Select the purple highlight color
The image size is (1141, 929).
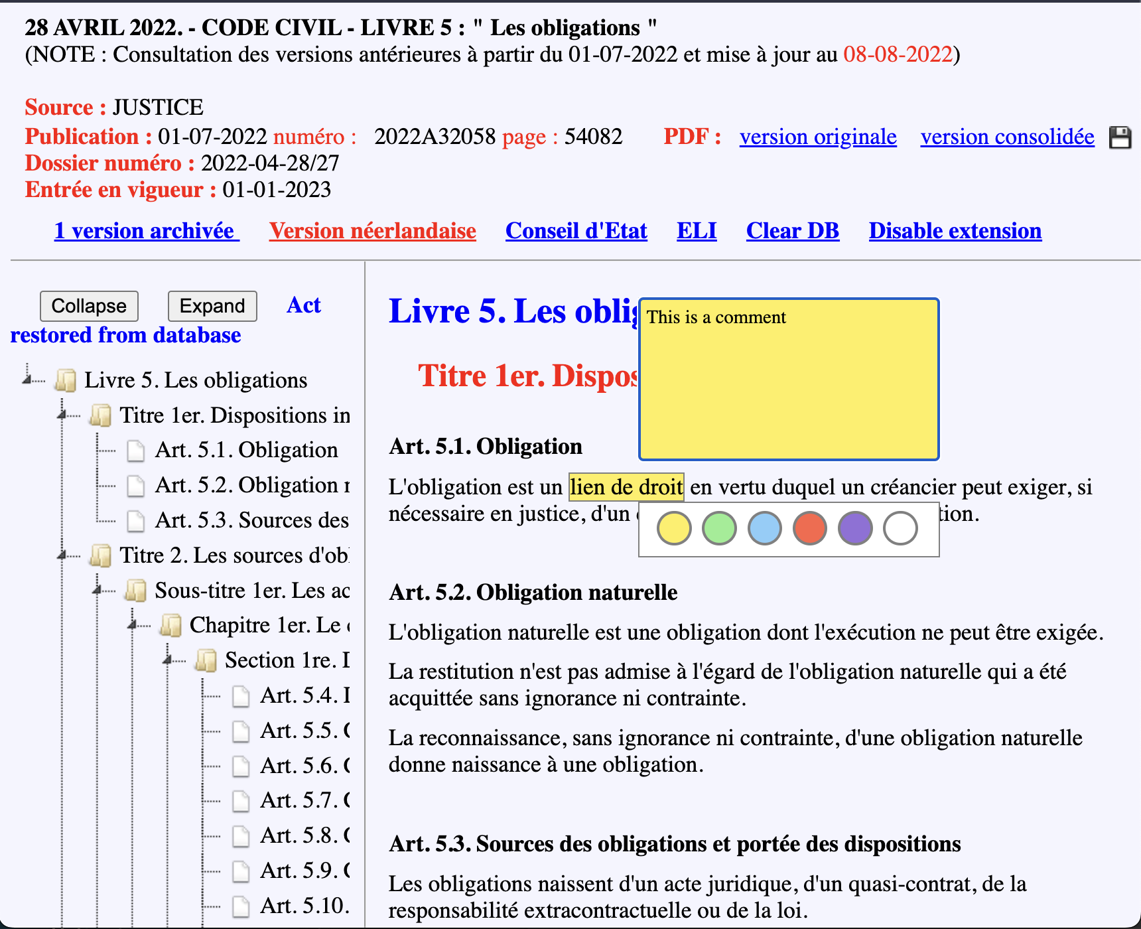pyautogui.click(x=855, y=529)
